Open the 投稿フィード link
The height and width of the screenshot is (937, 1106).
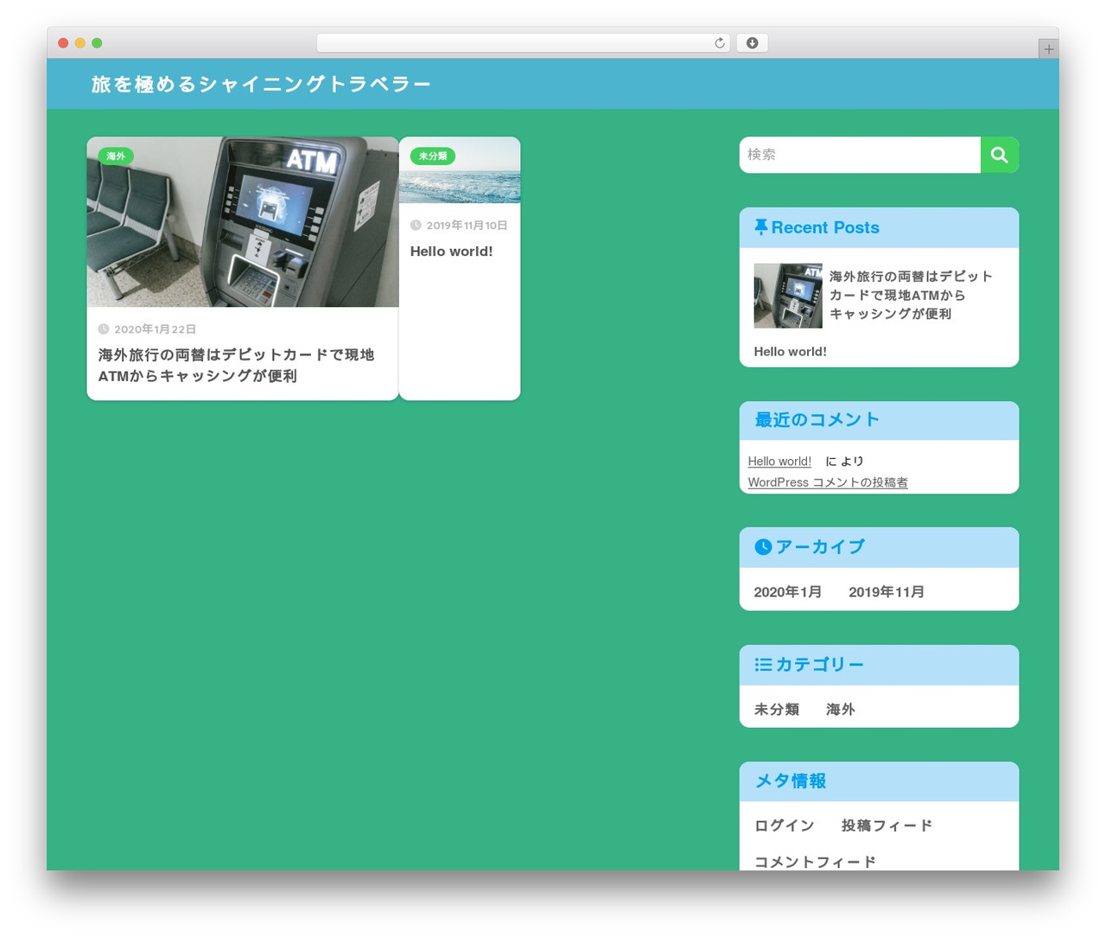(x=887, y=825)
